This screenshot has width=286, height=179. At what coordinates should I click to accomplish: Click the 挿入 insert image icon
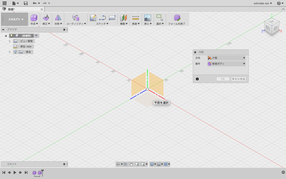coord(147,18)
